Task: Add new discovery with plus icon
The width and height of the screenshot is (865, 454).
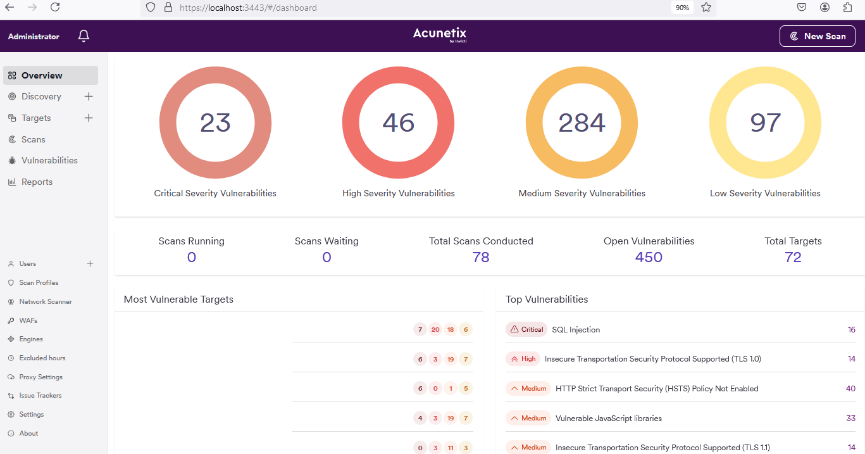Action: coord(89,96)
